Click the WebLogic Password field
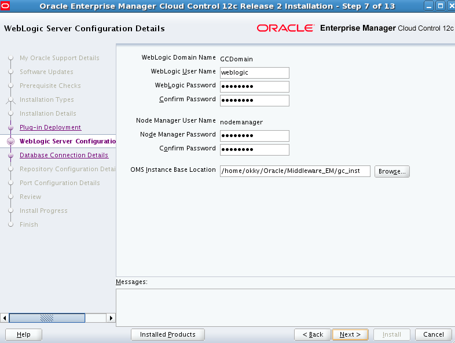This screenshot has height=343, width=455. (255, 87)
